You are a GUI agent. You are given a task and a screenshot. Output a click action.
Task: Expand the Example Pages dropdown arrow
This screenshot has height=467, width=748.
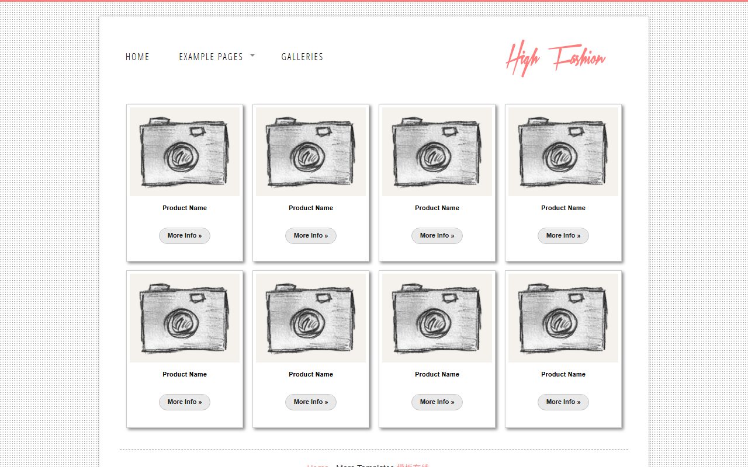tap(252, 55)
